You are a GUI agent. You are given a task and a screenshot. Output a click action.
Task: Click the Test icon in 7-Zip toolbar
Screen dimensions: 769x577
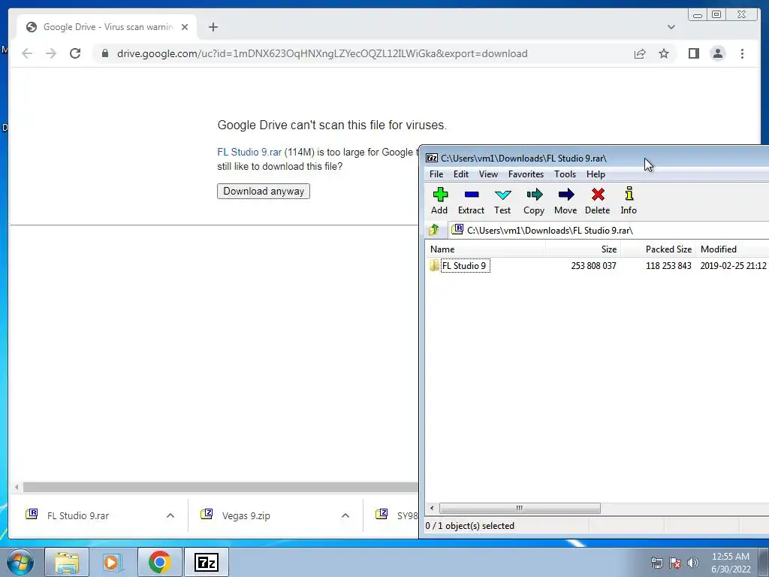tap(502, 201)
